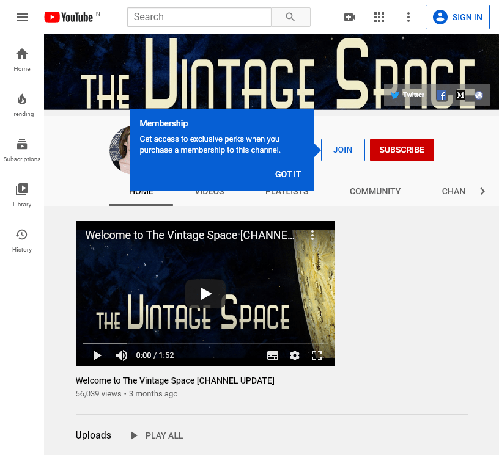
Task: Click the Vintage Space channel banner
Action: click(272, 72)
